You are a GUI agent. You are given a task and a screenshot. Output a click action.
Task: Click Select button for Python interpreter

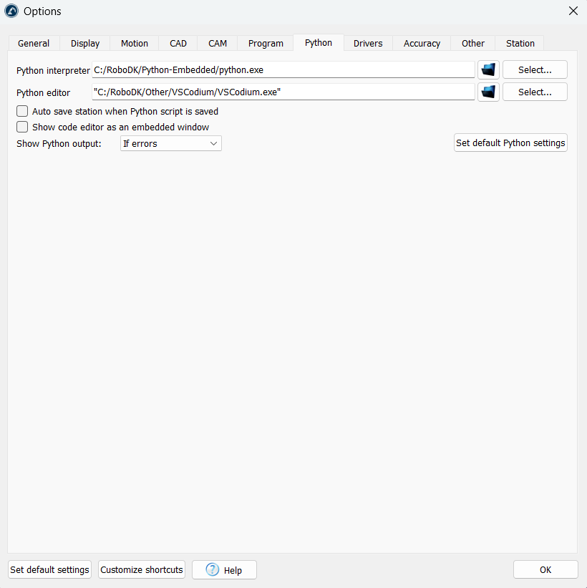535,69
